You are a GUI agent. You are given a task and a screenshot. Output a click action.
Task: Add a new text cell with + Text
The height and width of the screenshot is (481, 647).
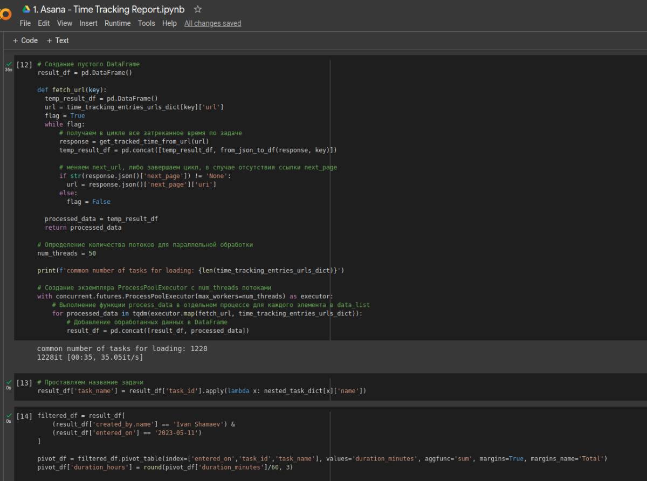58,40
